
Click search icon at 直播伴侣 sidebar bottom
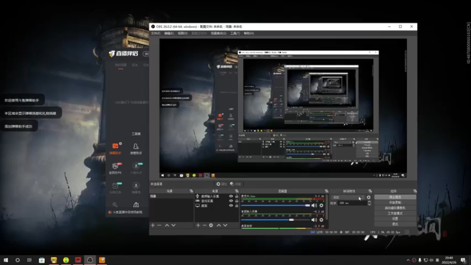click(115, 204)
